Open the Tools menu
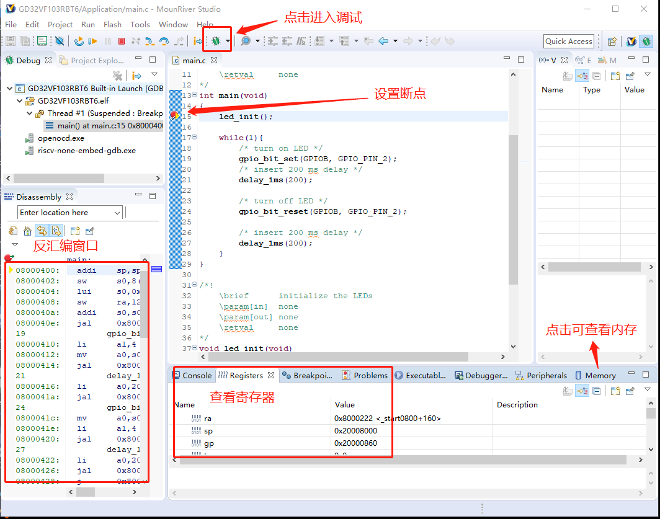The width and height of the screenshot is (660, 519). pos(140,24)
